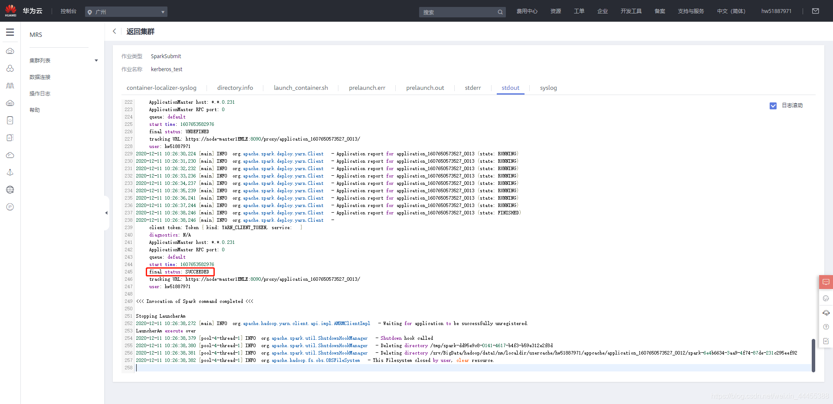Switch to the launch_container.sh tab
Image resolution: width=833 pixels, height=404 pixels.
[x=301, y=88]
